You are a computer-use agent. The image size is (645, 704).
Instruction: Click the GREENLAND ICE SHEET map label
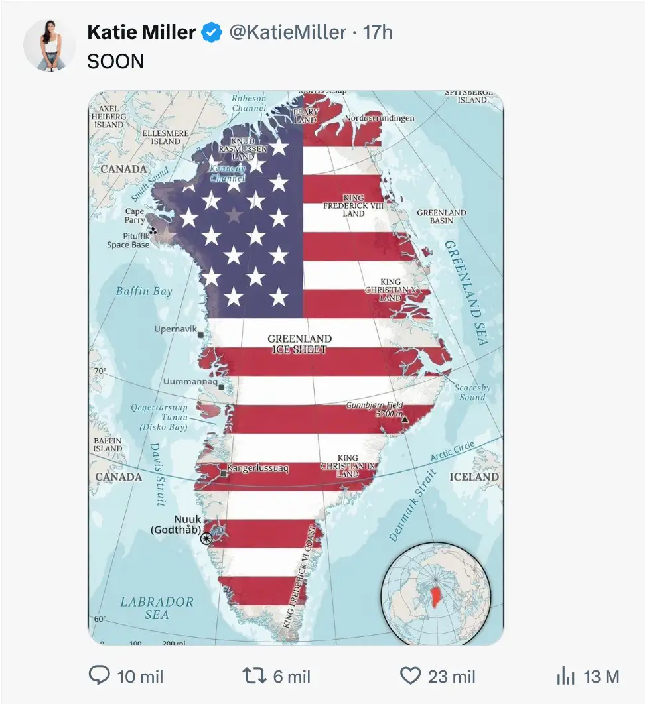(x=300, y=343)
